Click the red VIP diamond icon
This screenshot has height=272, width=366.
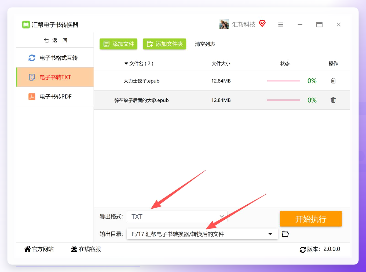[262, 24]
